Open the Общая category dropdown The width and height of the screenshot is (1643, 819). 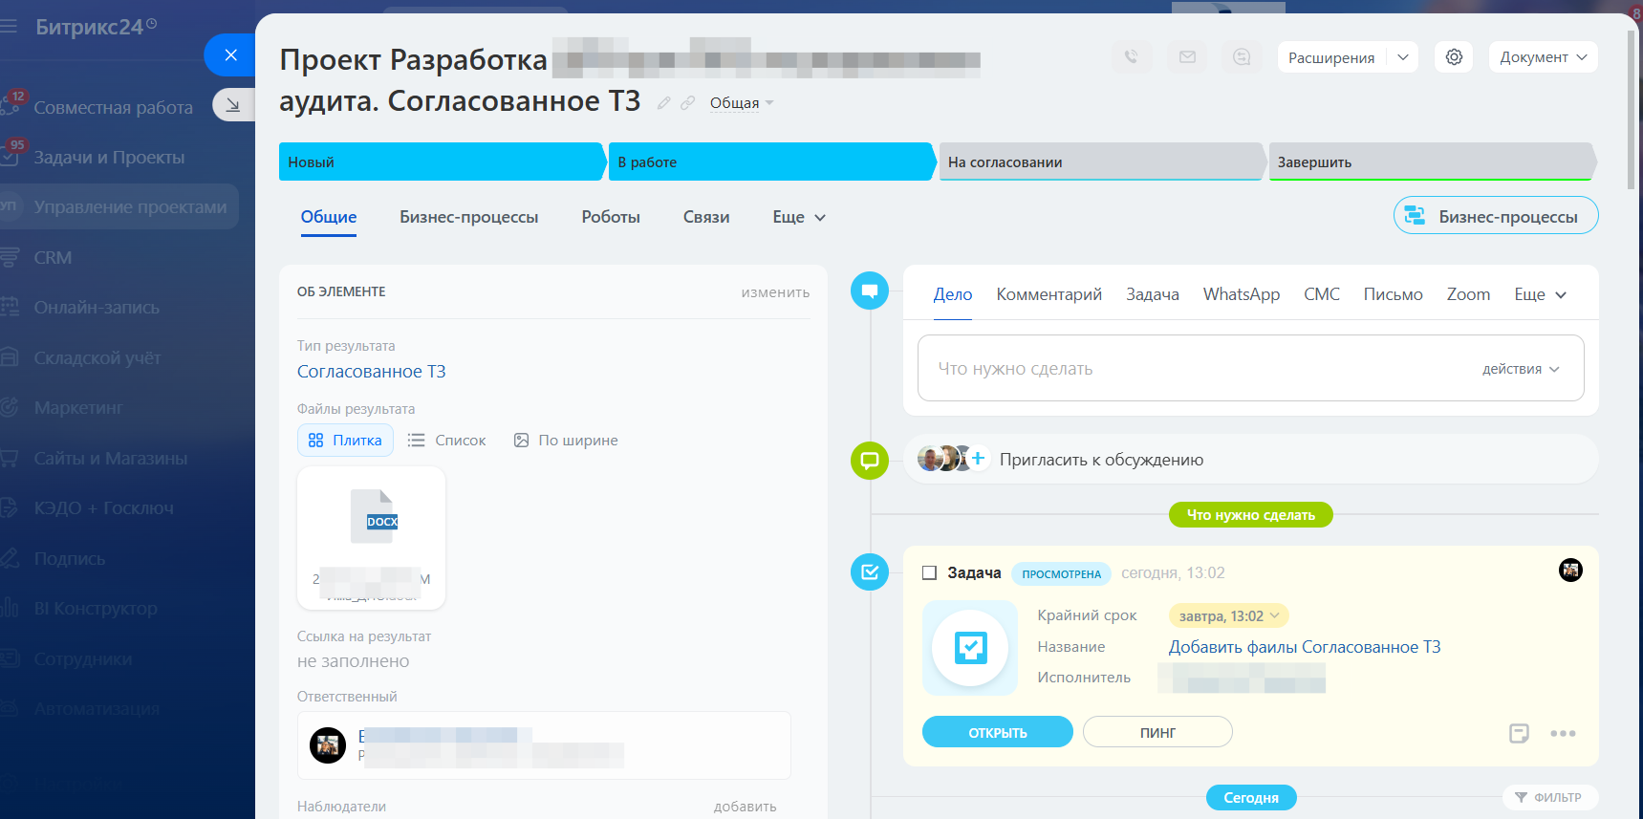tap(742, 103)
